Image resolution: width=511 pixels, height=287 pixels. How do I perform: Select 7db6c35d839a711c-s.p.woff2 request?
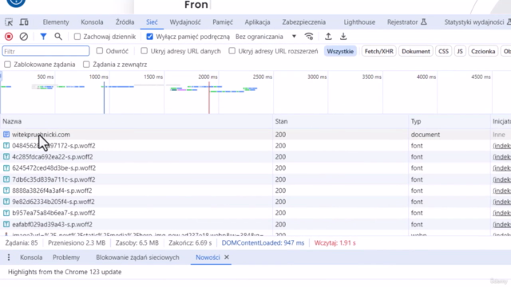coord(255,179)
